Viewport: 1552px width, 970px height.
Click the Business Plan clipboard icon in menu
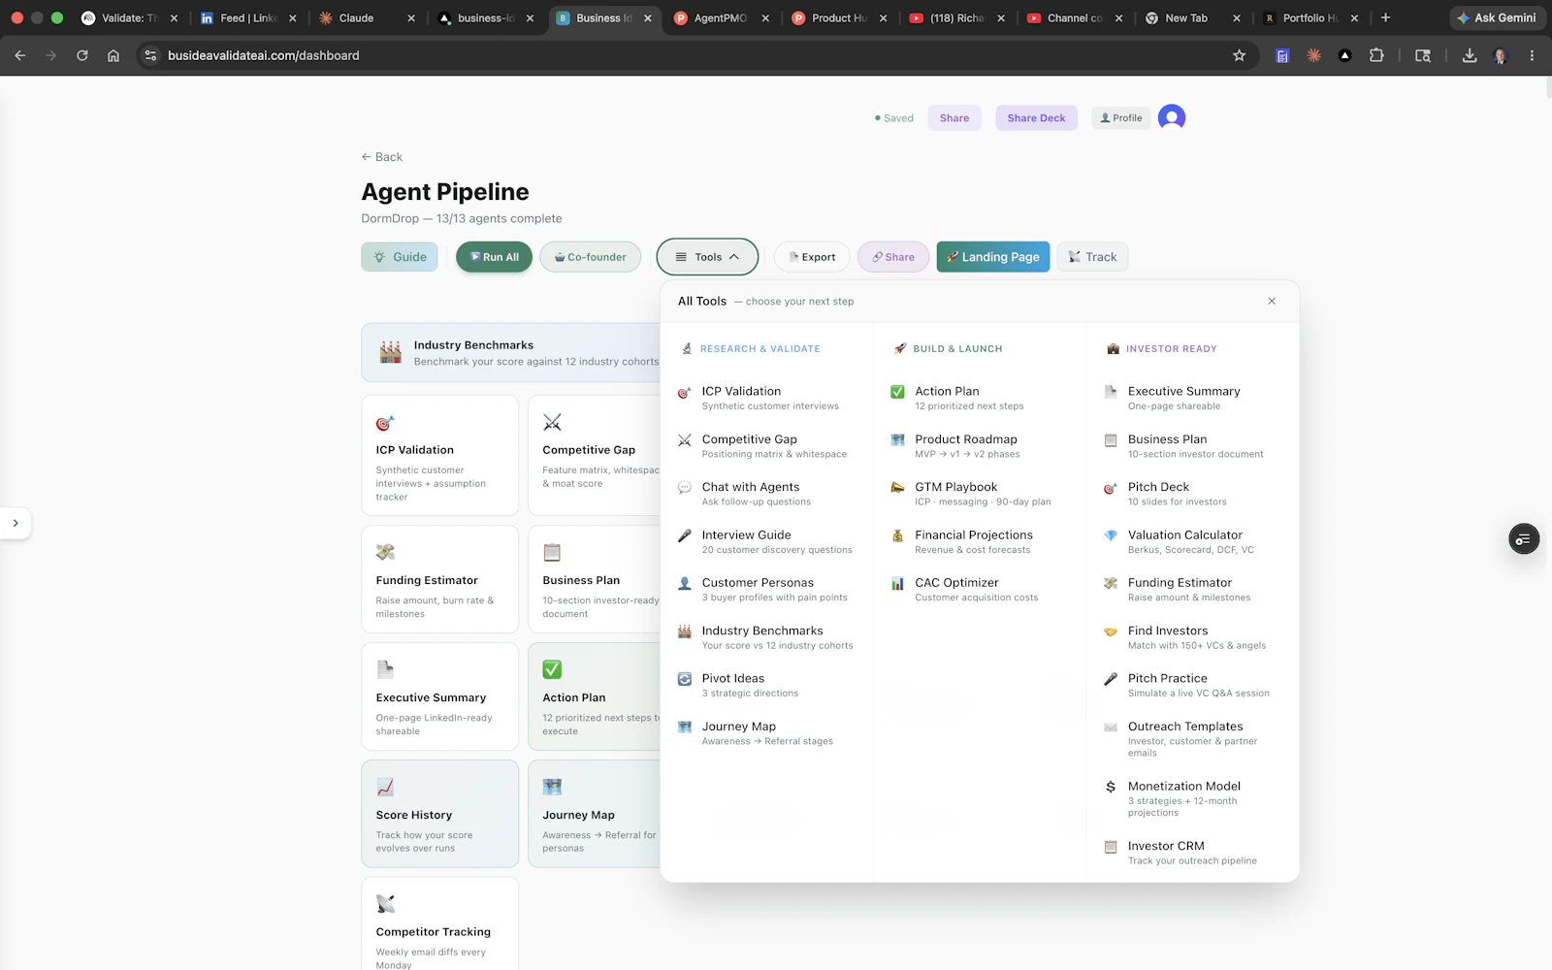click(x=1111, y=439)
